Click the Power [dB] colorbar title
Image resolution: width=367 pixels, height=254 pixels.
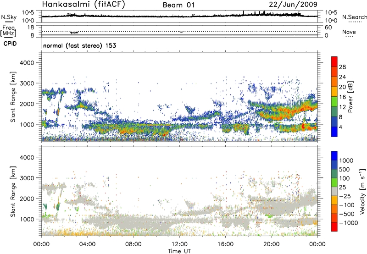pos(350,97)
